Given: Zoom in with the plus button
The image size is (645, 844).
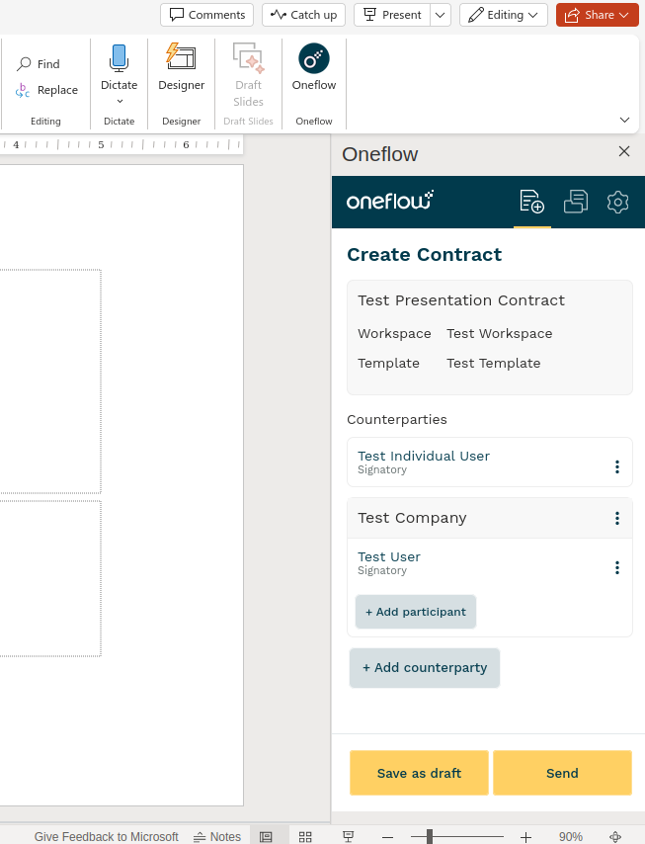Looking at the screenshot, I should click(525, 837).
